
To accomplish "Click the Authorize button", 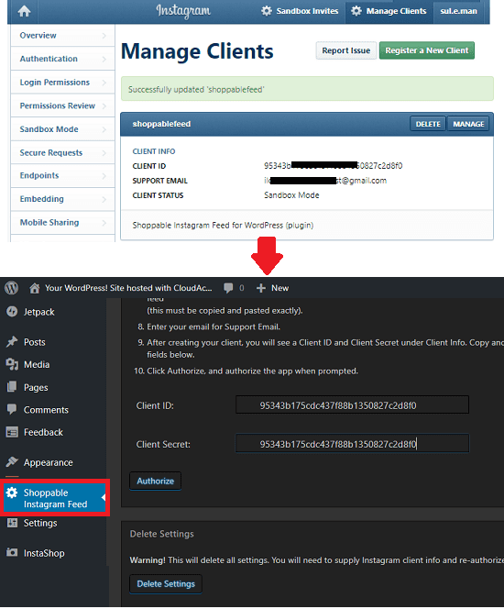I will (x=155, y=481).
